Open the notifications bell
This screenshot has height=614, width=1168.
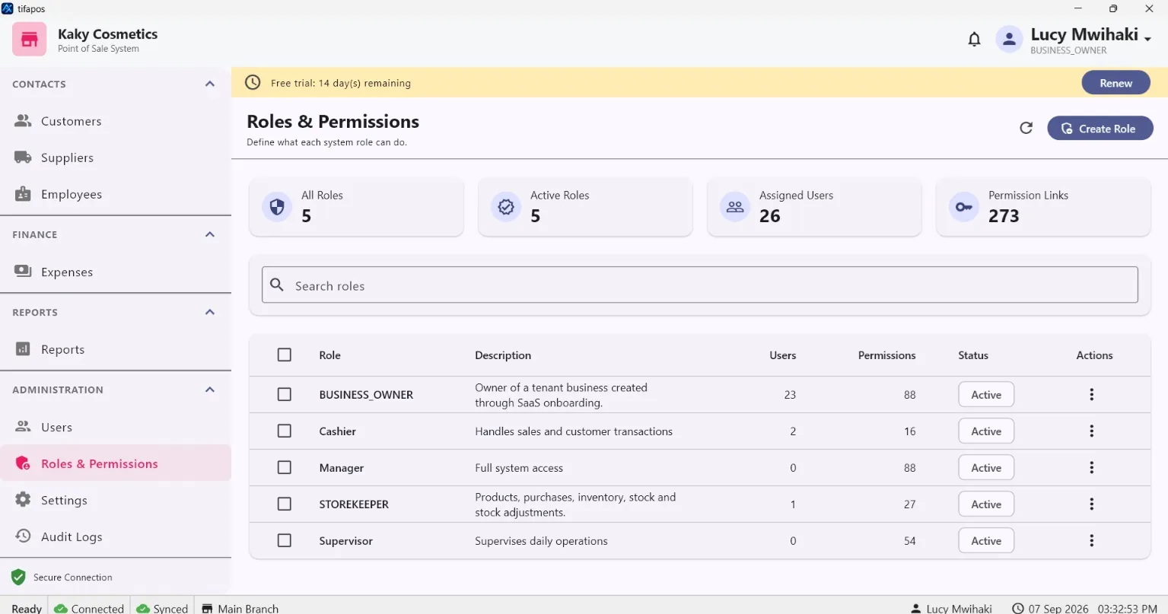[x=974, y=39]
